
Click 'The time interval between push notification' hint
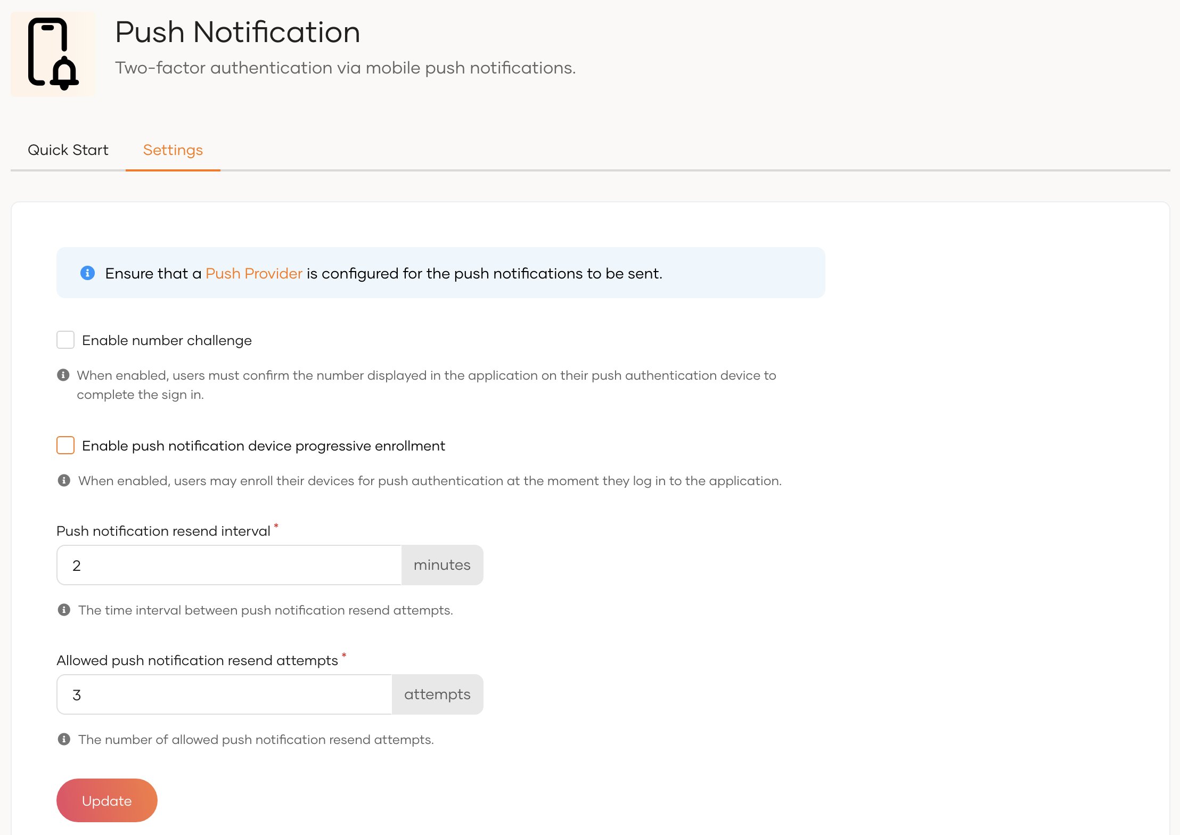point(266,610)
